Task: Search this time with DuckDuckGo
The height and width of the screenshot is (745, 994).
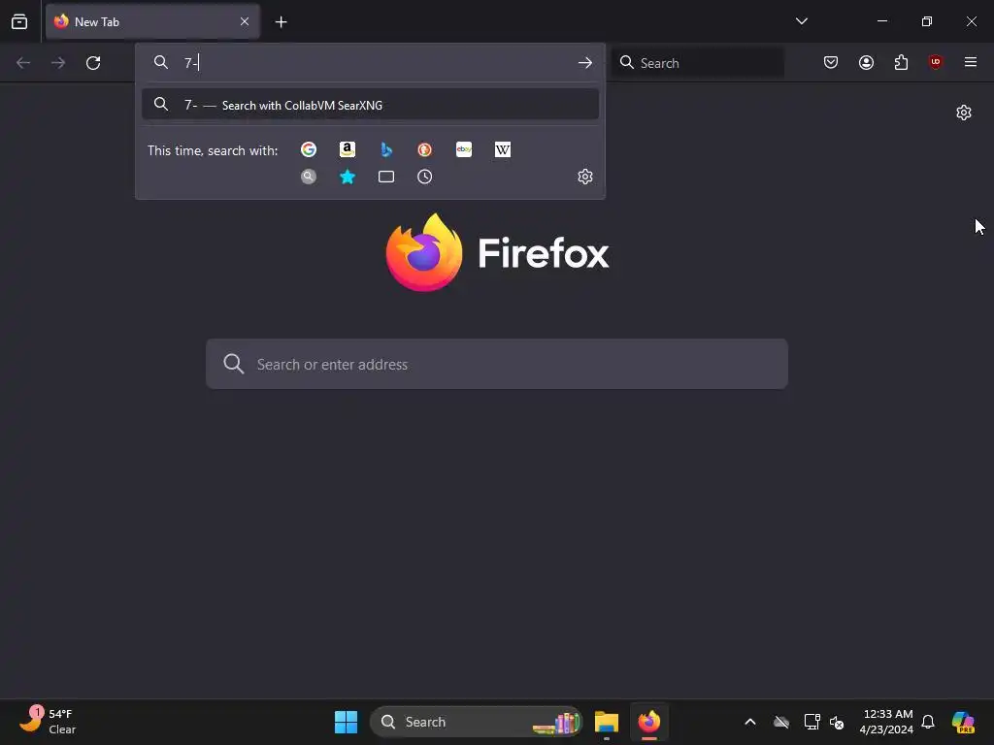Action: pos(425,149)
